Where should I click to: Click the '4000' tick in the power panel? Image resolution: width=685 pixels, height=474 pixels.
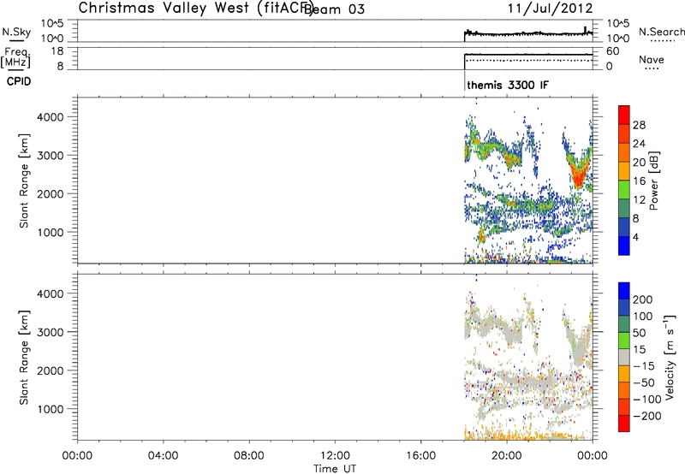point(50,117)
